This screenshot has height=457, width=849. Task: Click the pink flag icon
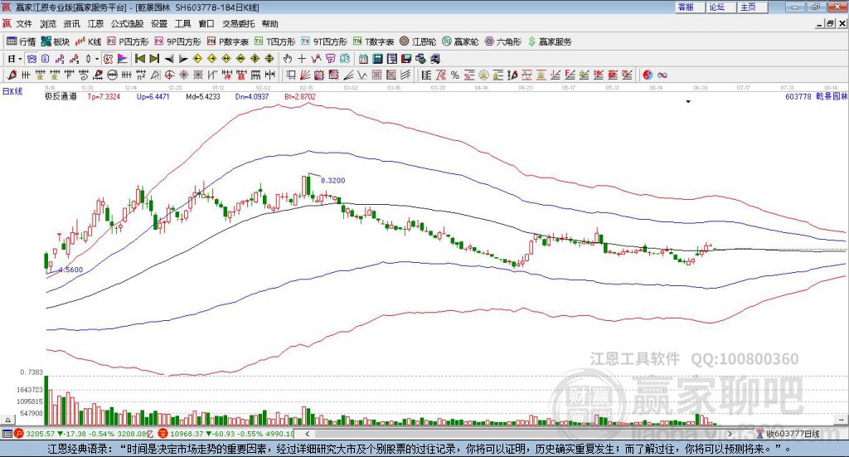point(123,59)
